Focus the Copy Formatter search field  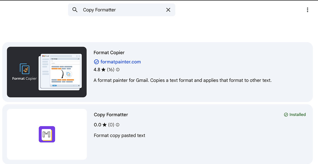[121, 10]
